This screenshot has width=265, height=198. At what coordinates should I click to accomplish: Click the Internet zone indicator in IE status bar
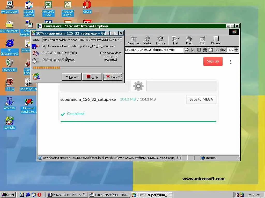[209, 158]
